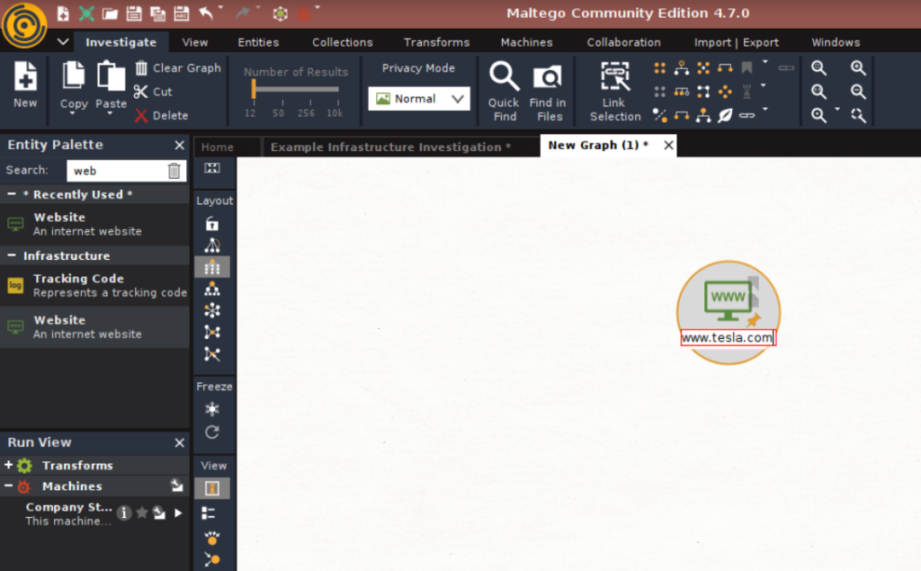The image size is (921, 571).
Task: Open the Privacy Mode Normal dropdown
Action: tap(419, 99)
